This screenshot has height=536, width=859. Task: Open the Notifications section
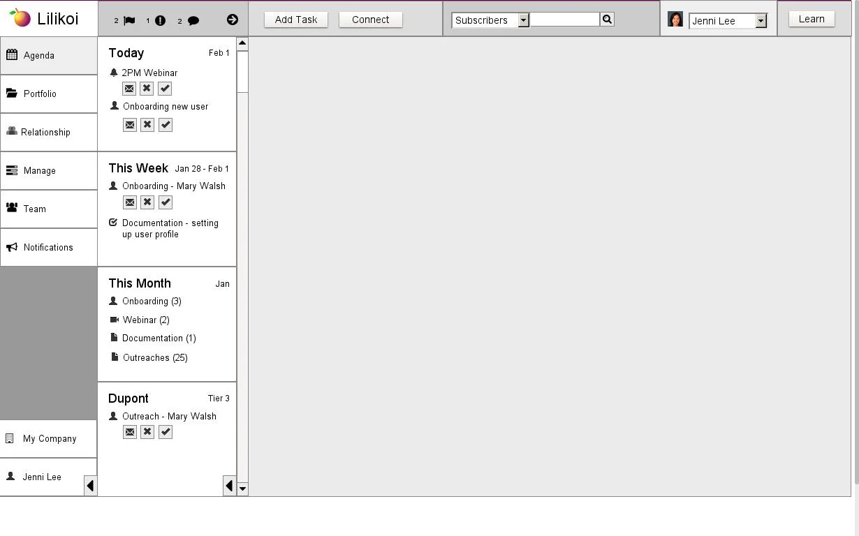tap(48, 247)
